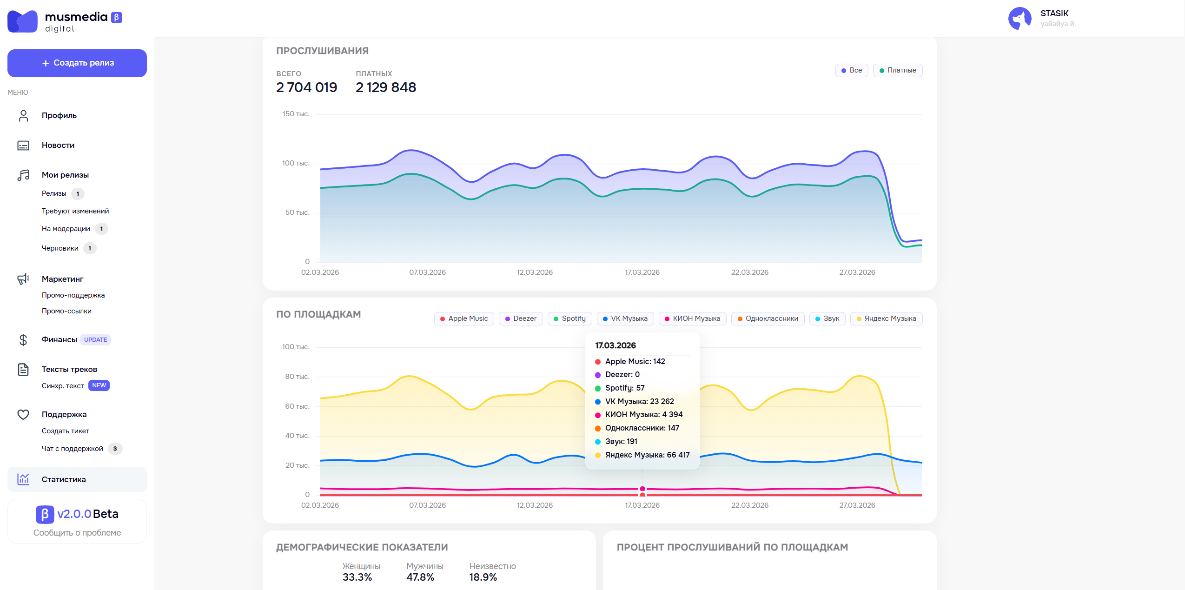Toggle the 'Все' listens series
The width and height of the screenshot is (1185, 590).
coord(852,70)
